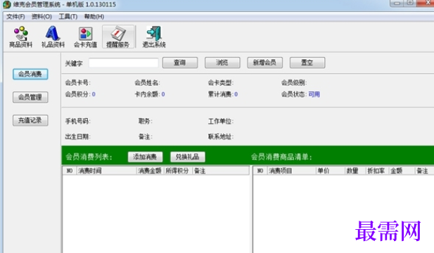434x253 pixels.
Task: Click the 会员积分 value 0
Action: [94, 94]
